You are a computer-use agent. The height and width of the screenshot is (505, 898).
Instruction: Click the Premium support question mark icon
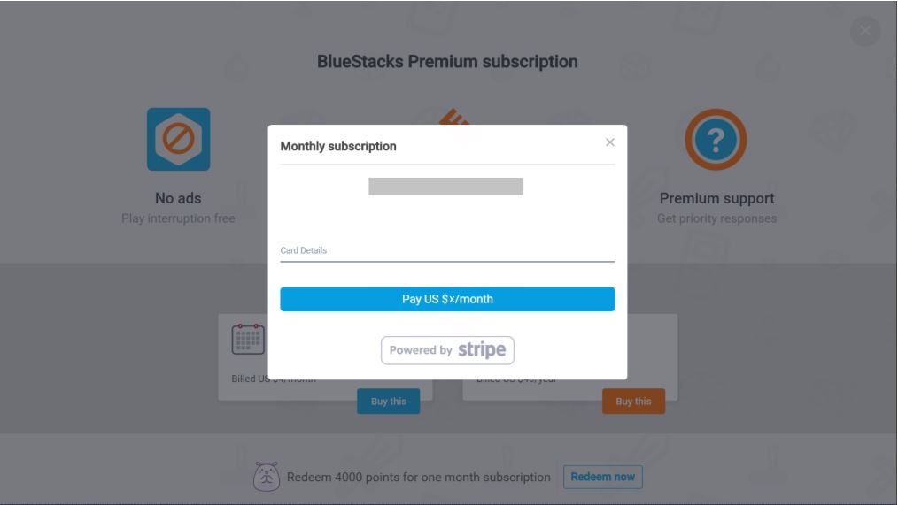pos(716,140)
